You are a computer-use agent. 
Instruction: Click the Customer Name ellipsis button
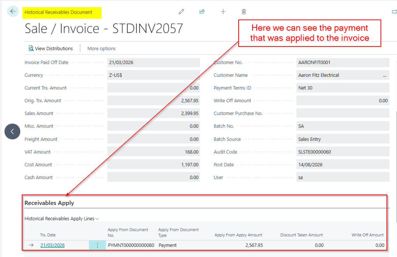(385, 75)
